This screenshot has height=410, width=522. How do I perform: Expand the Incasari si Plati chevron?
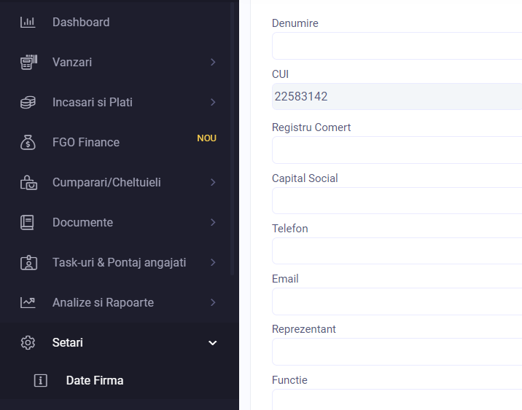pos(213,103)
